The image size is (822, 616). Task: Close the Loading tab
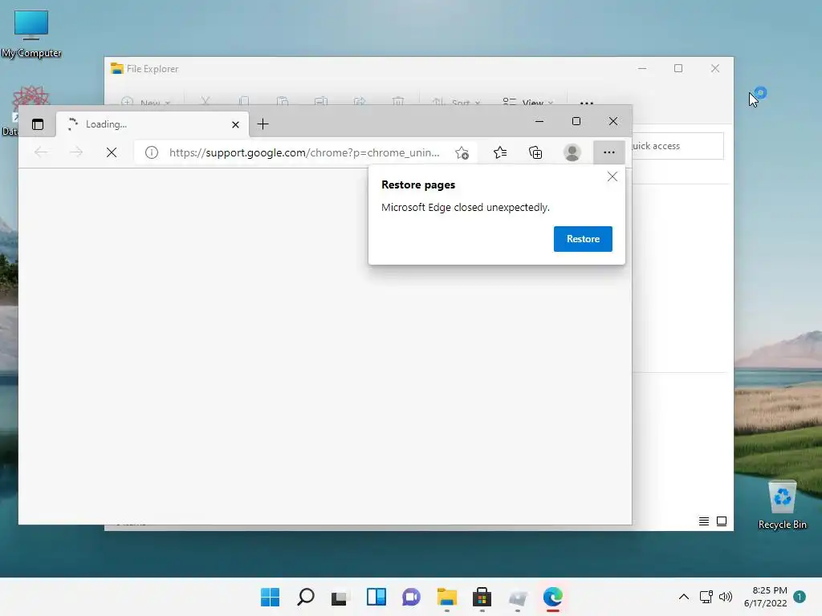point(235,124)
